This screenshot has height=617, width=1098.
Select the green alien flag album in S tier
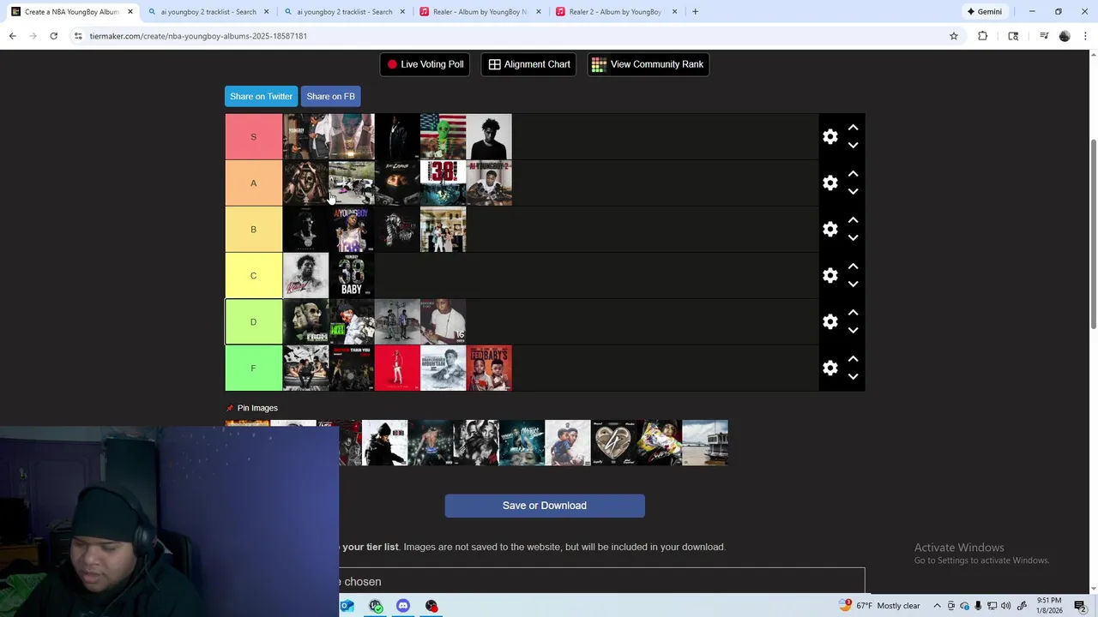coord(443,137)
